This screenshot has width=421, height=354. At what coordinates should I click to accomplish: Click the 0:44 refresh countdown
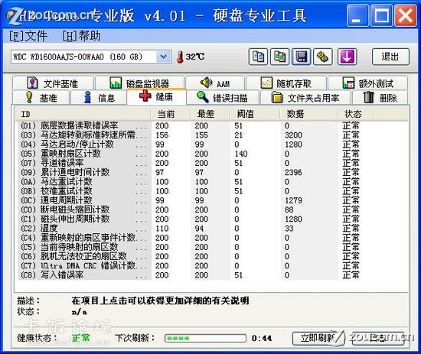point(262,338)
